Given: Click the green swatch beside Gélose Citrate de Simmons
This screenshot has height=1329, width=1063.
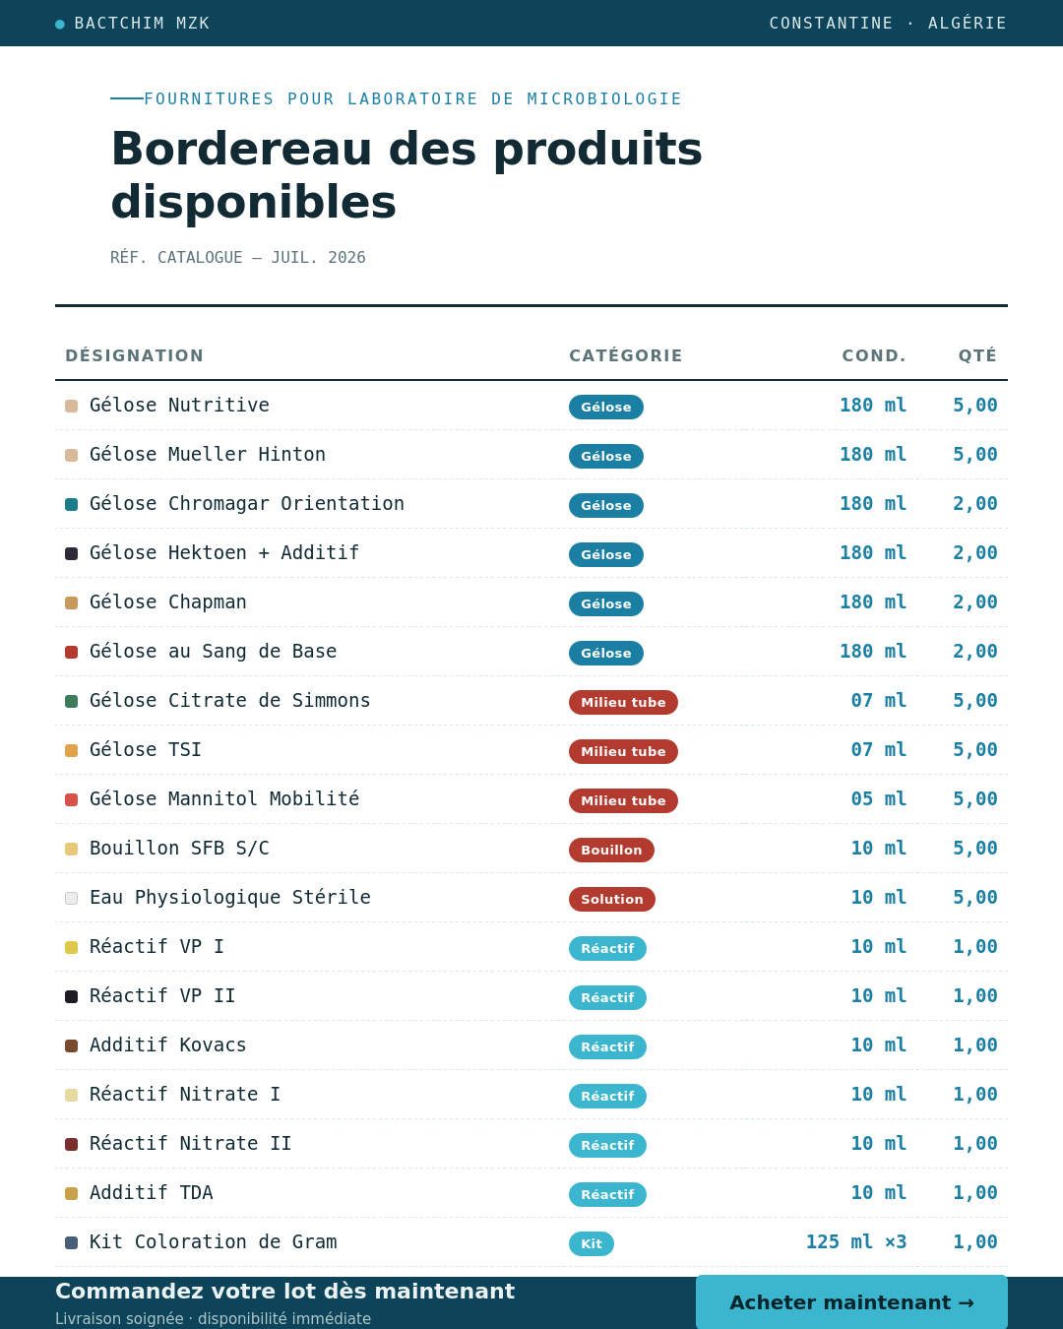Looking at the screenshot, I should point(71,701).
